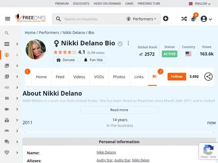This screenshot has width=218, height=163.
Task: Open the sidebar video library icon
Action: coord(7,77)
